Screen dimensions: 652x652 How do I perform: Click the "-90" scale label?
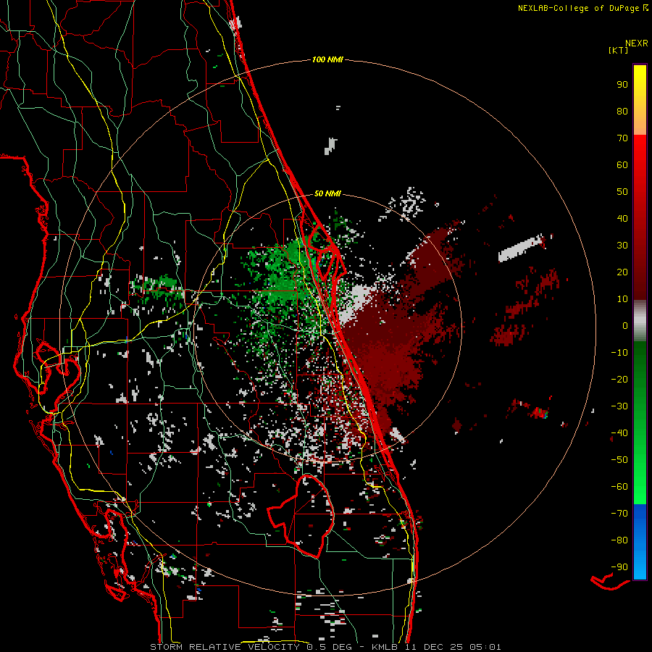(619, 567)
